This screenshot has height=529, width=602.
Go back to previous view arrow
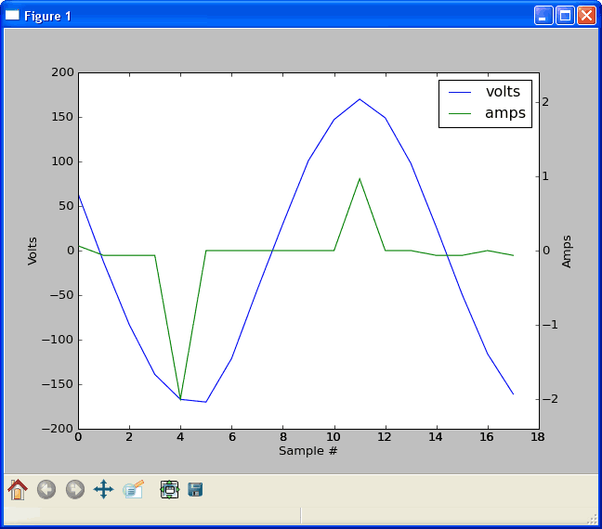[x=46, y=489]
